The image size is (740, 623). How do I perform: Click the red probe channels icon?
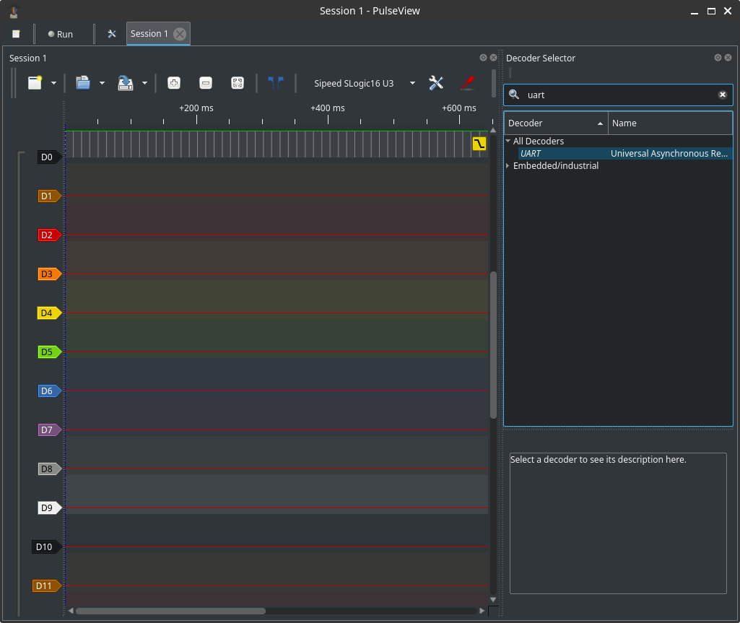(x=467, y=83)
